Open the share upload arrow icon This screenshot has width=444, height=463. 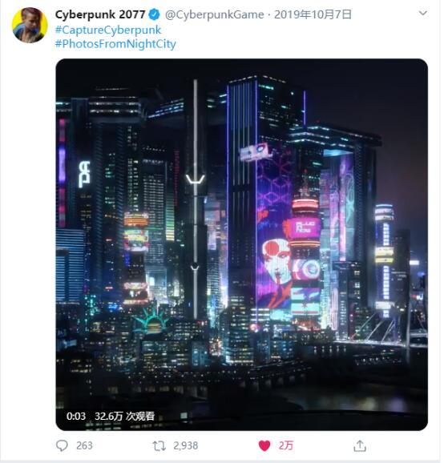(x=360, y=445)
